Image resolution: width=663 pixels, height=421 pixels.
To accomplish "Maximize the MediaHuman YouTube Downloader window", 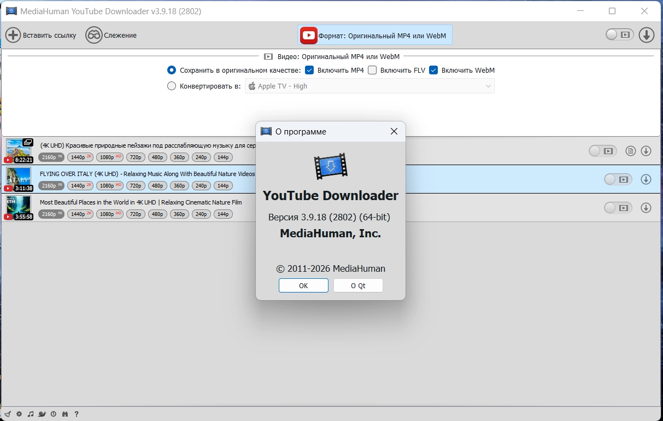I will pos(612,11).
